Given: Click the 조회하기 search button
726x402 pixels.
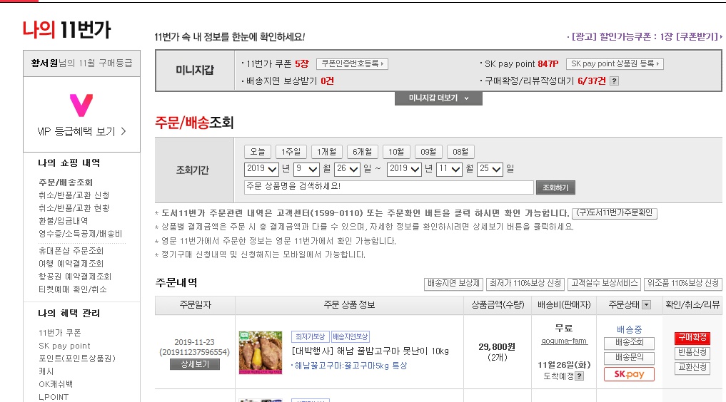Looking at the screenshot, I should [555, 187].
